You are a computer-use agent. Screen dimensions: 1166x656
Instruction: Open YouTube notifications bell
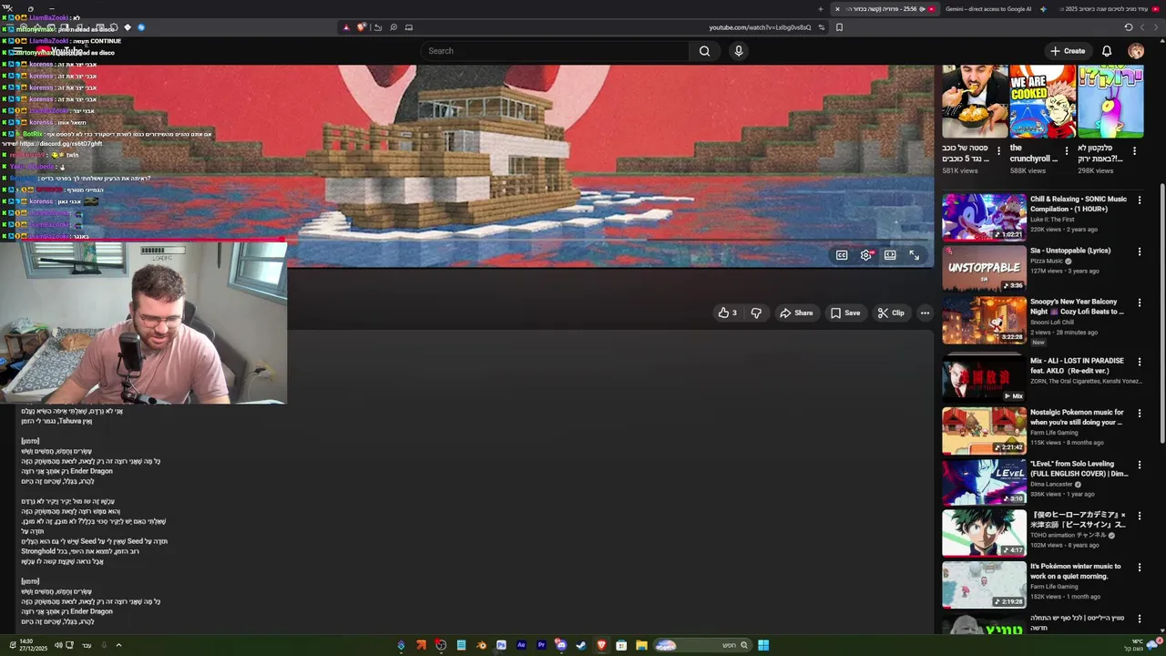click(x=1107, y=51)
